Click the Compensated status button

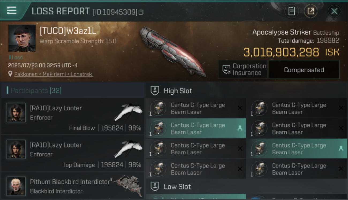click(x=304, y=70)
